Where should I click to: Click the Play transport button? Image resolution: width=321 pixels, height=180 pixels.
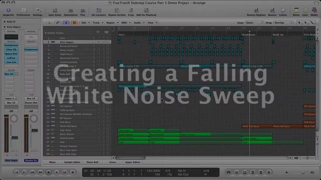(x=57, y=172)
